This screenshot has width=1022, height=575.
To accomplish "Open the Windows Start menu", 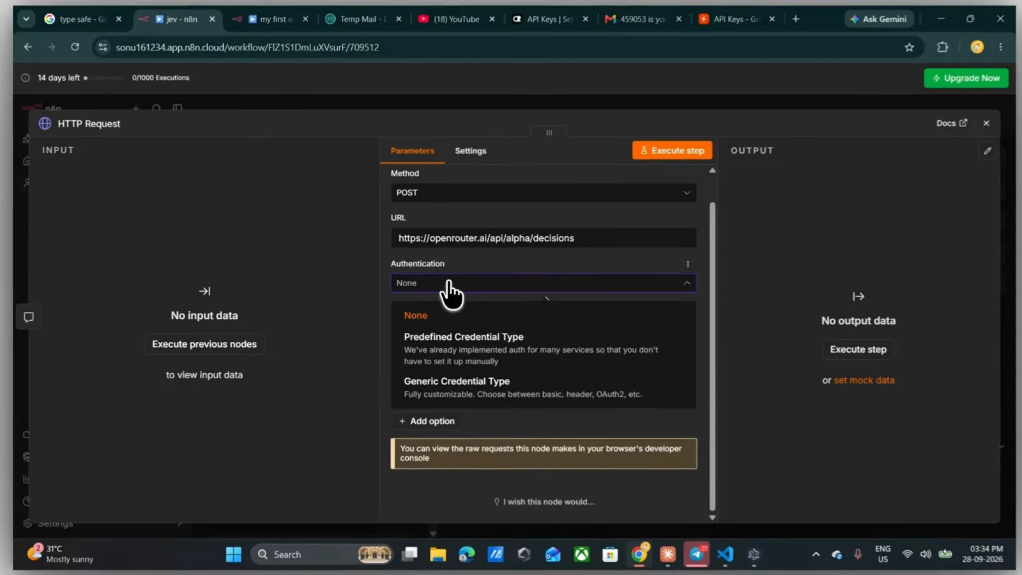I will (234, 555).
